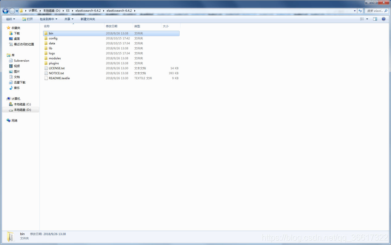Select the data folder icon
This screenshot has height=245, width=391.
(x=46, y=43)
